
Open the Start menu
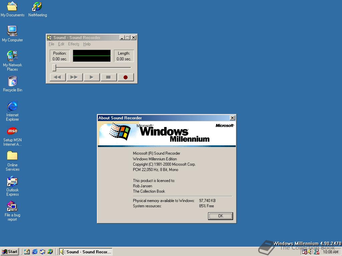coord(10,252)
